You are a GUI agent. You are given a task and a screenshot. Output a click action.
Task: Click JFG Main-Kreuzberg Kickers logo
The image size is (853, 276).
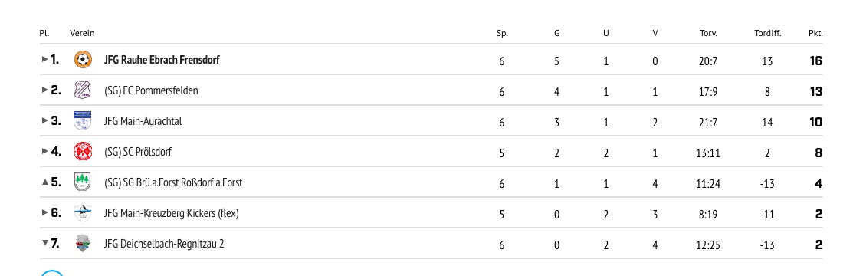[x=83, y=212]
